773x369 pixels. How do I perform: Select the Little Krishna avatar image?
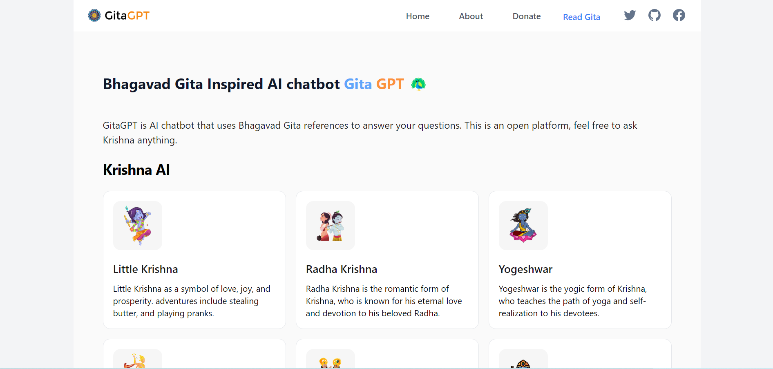138,226
